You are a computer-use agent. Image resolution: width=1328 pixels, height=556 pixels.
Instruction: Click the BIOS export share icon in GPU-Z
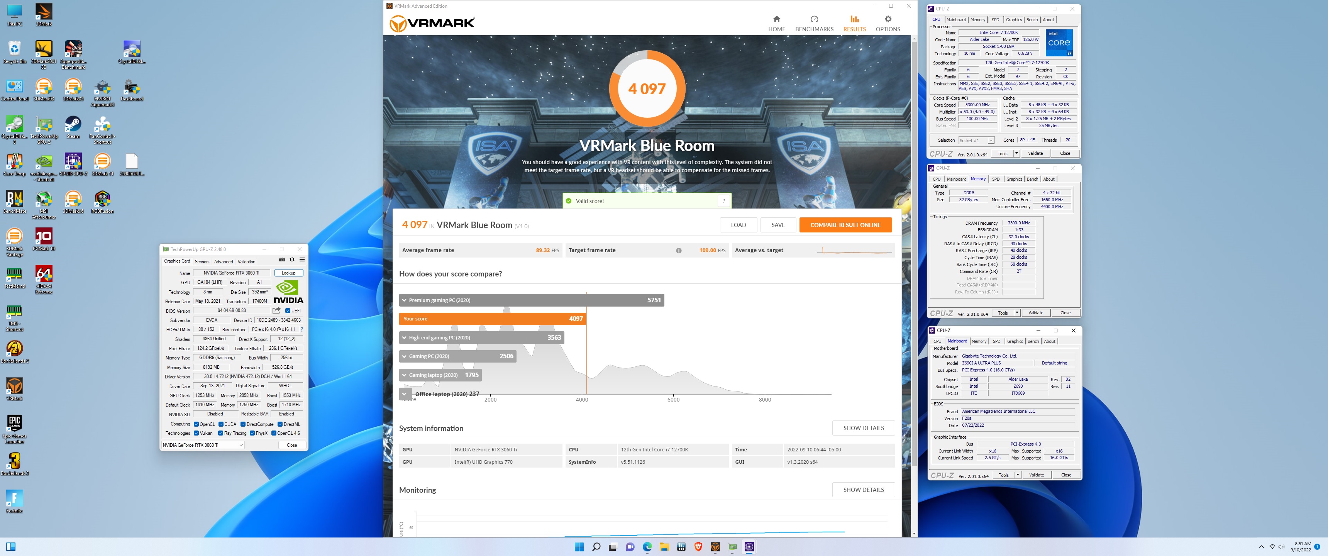[x=276, y=310]
